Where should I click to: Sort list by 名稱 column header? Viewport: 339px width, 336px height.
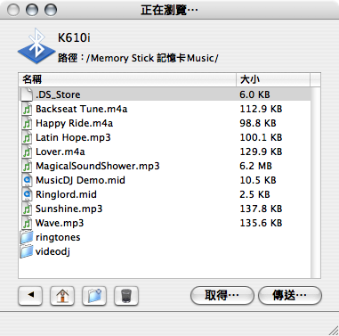click(127, 79)
